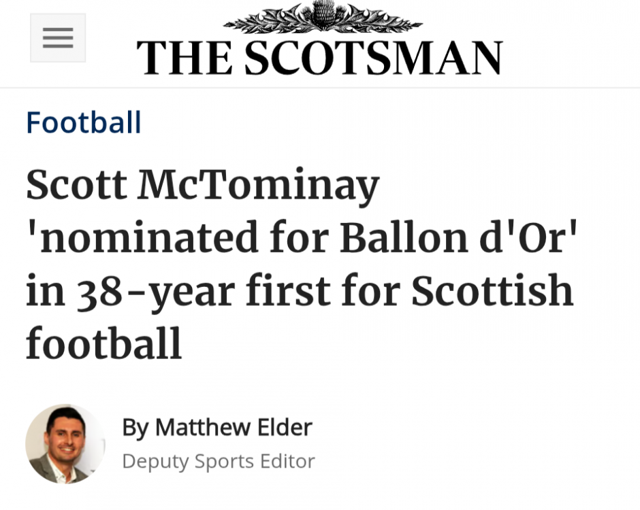640x510 pixels.
Task: Open the hamburger navigation menu
Action: click(x=58, y=38)
